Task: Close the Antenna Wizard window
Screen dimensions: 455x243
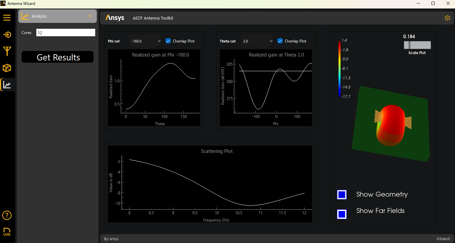Action: 448,4
